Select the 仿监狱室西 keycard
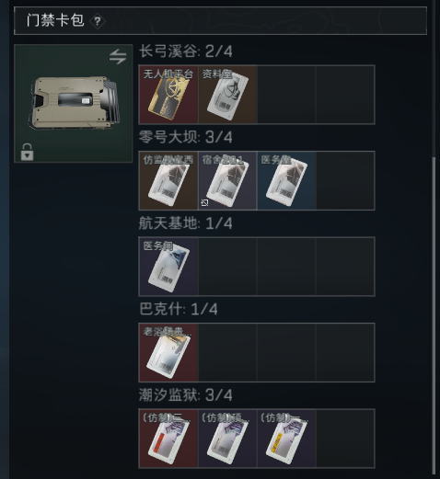 (x=168, y=180)
